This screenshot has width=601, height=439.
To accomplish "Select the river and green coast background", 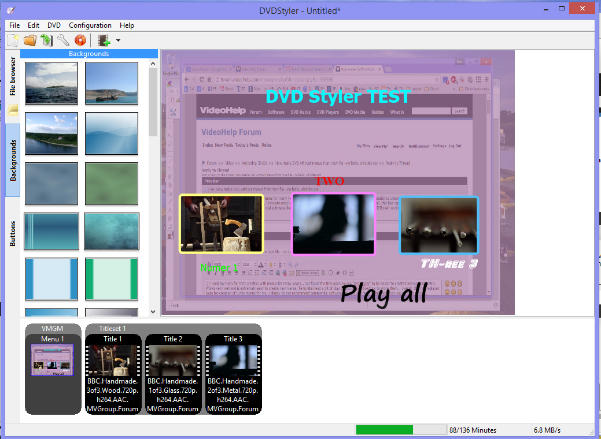I will (51, 133).
